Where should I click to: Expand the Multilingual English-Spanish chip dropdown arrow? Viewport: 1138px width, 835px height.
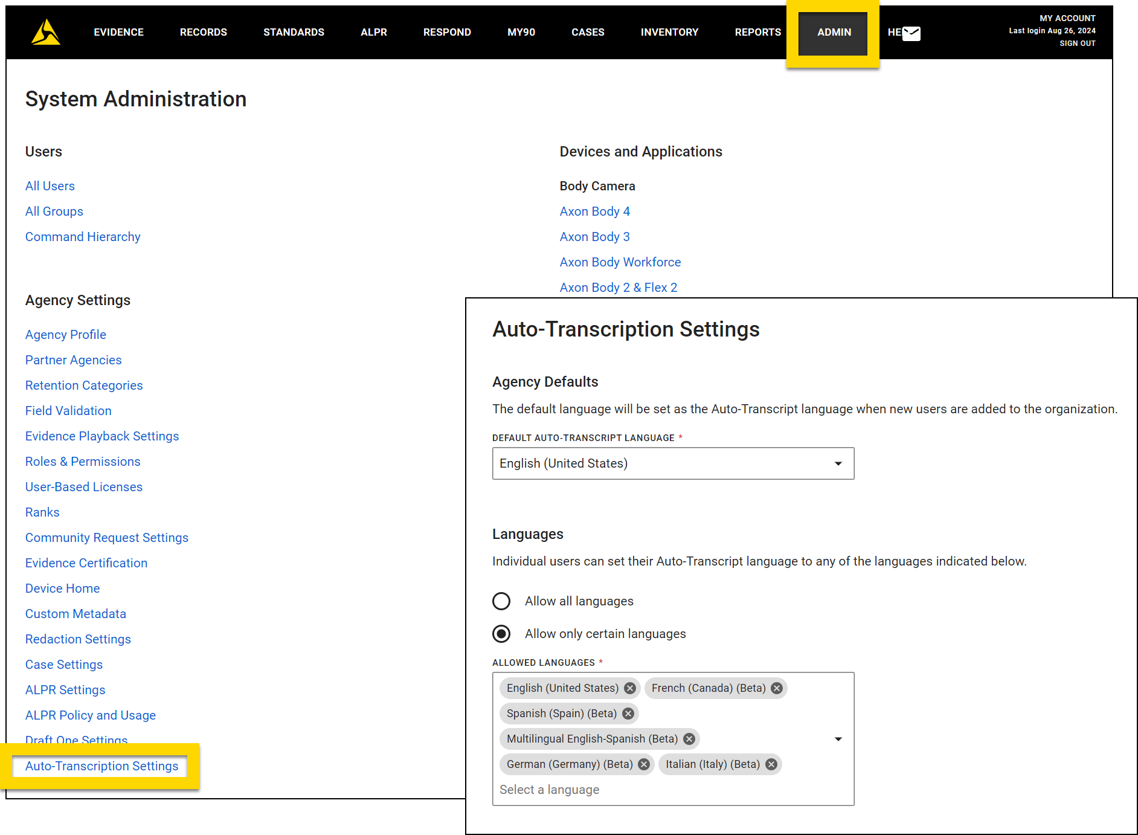[838, 738]
